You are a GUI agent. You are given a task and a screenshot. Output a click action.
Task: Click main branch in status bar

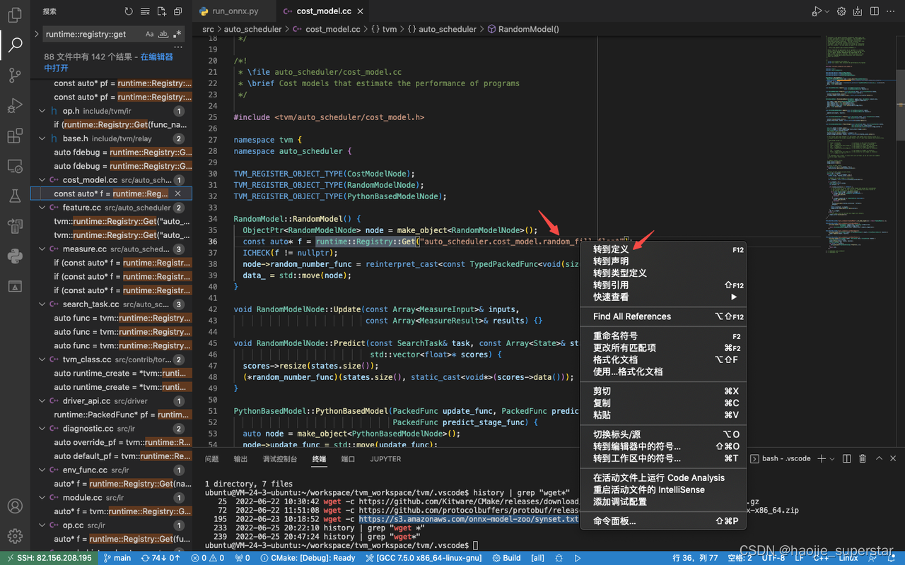117,558
